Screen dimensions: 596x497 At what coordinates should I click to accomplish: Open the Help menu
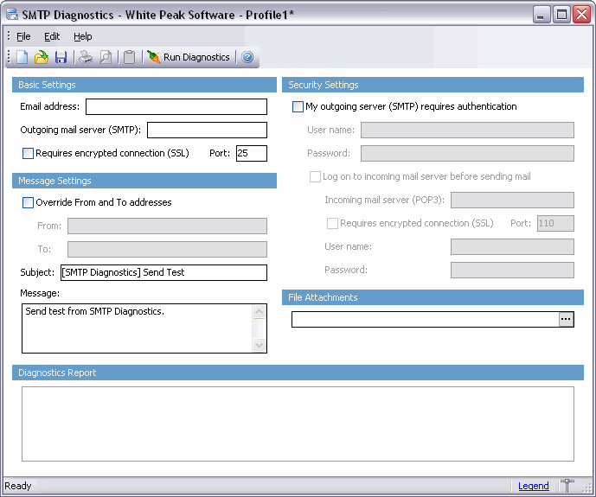coord(83,36)
